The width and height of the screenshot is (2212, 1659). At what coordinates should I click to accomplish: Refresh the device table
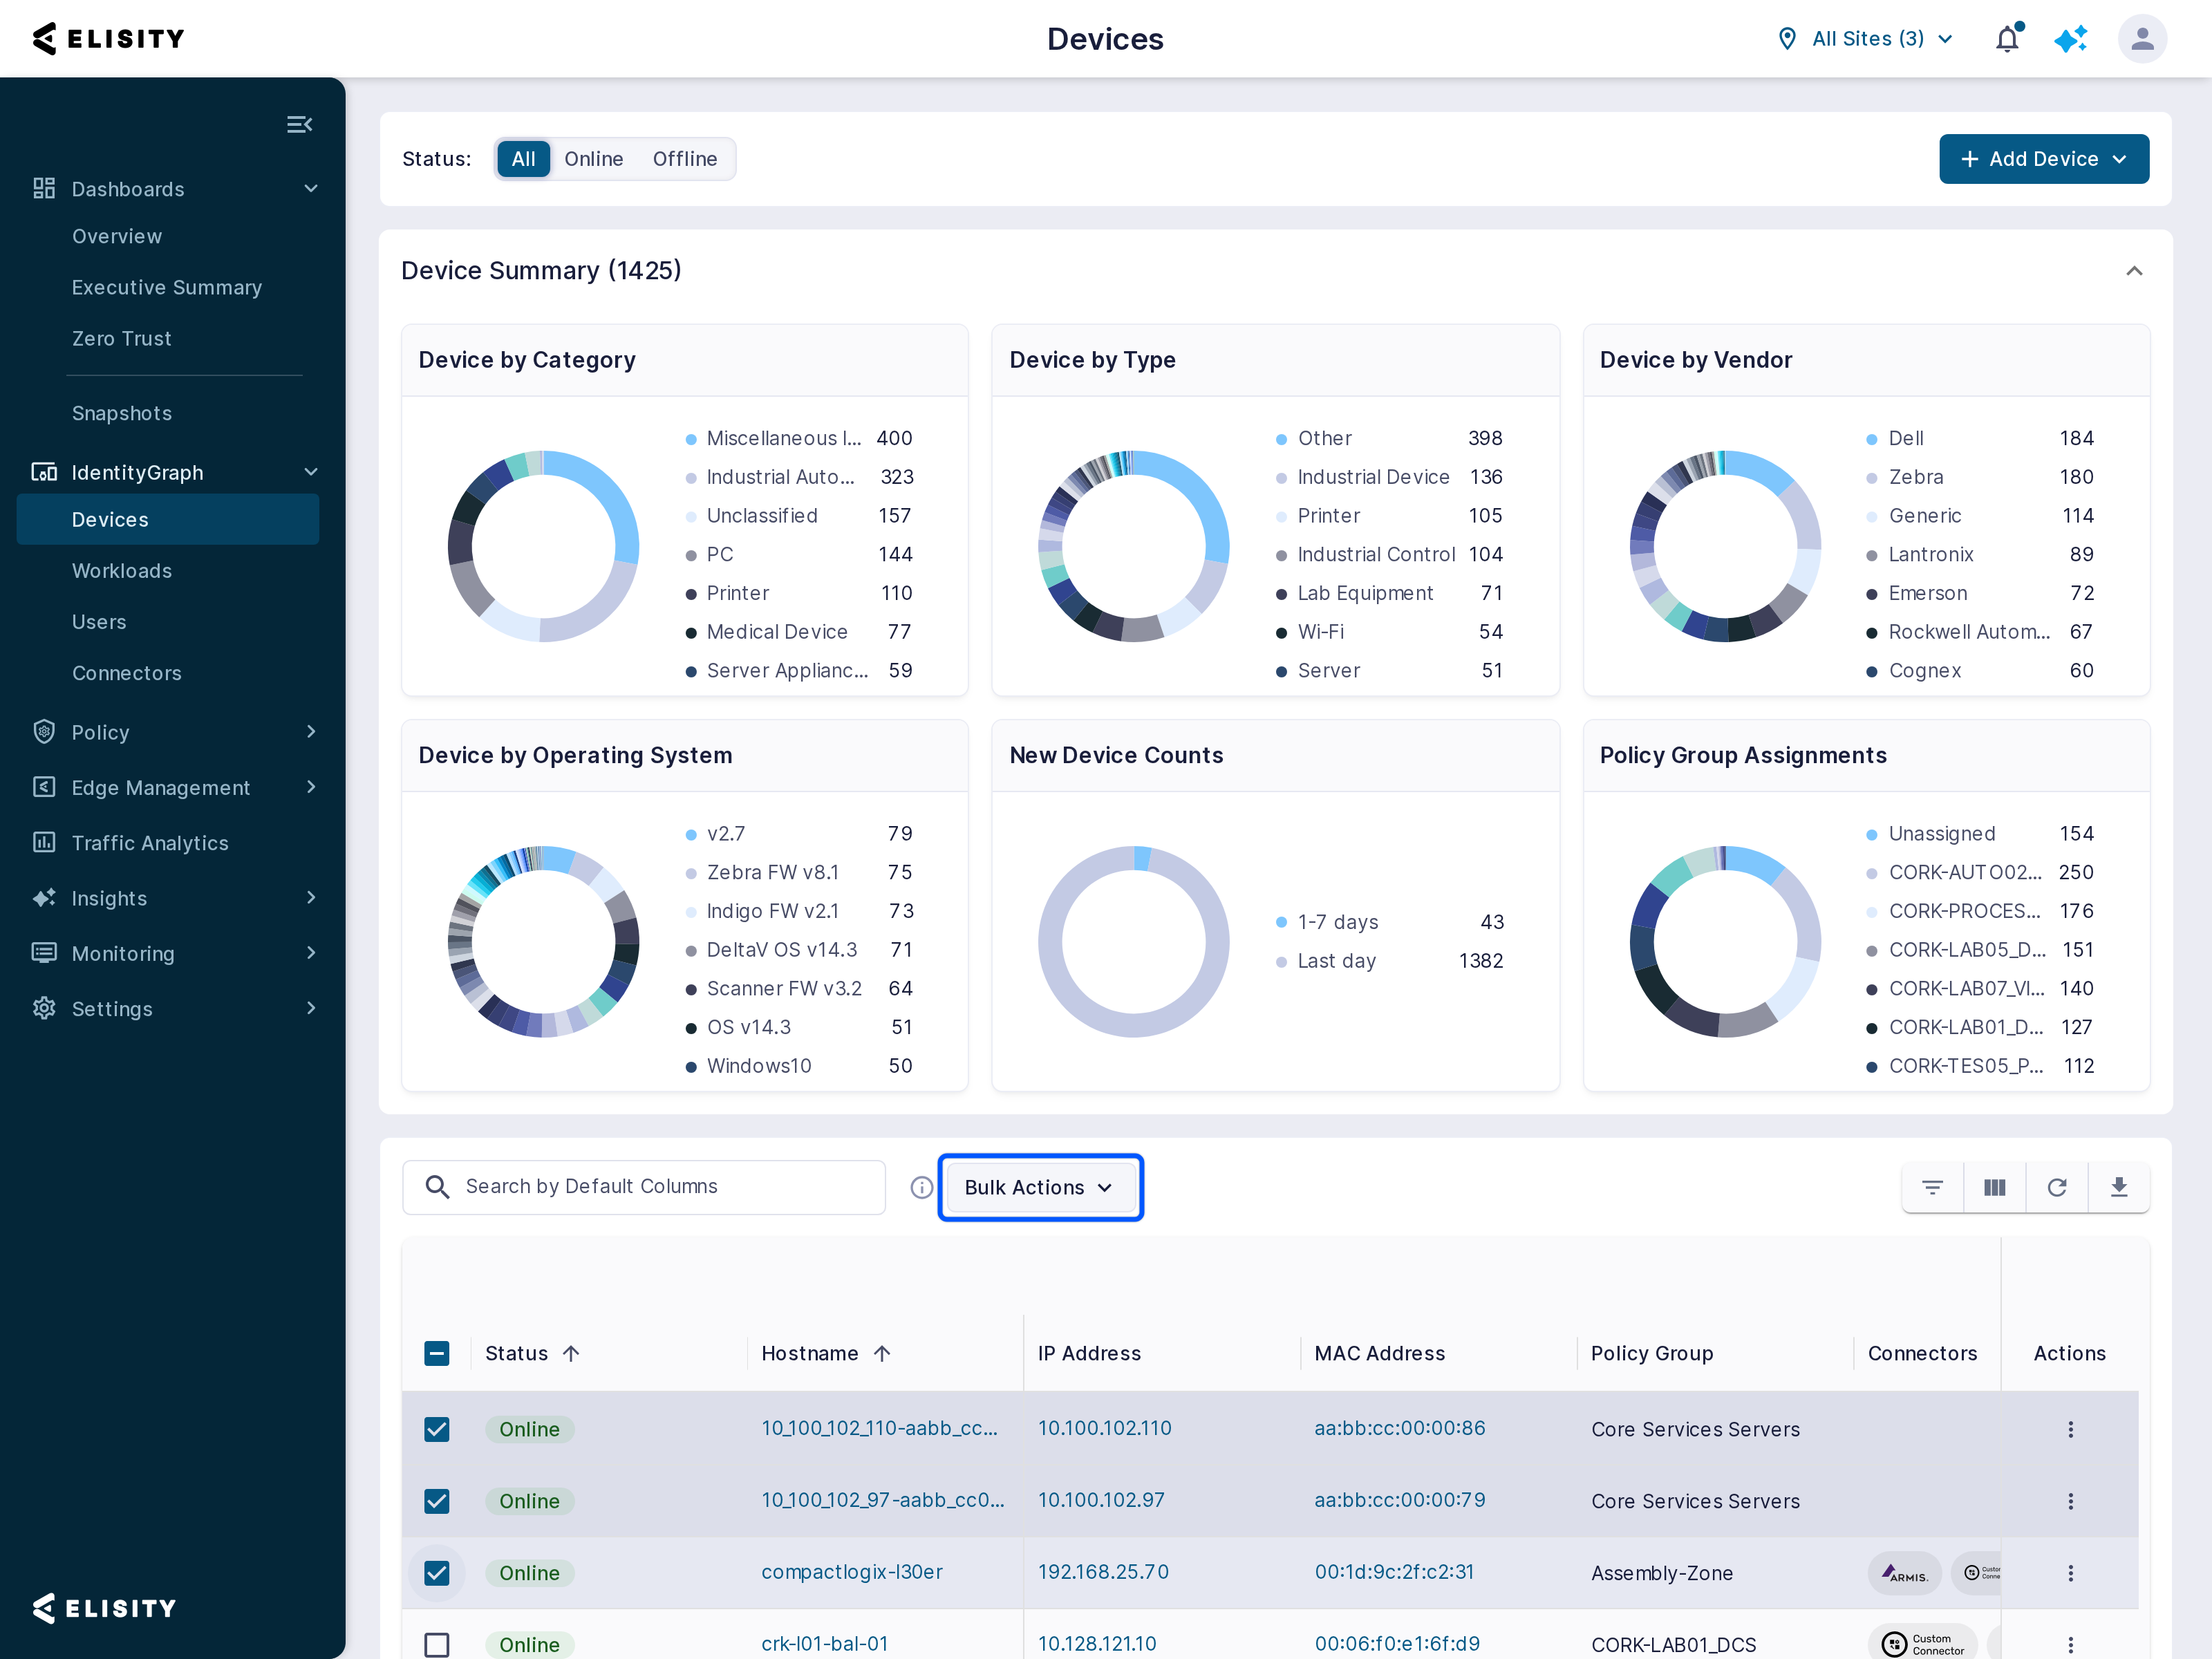point(2056,1187)
